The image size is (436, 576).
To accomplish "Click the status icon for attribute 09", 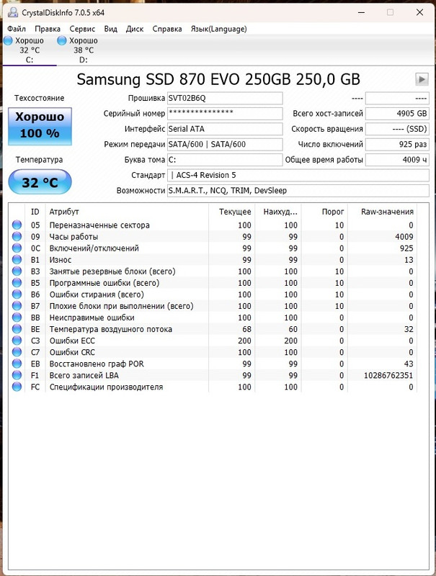I will click(x=17, y=236).
